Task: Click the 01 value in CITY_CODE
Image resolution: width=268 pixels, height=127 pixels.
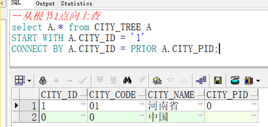Action: click(94, 106)
